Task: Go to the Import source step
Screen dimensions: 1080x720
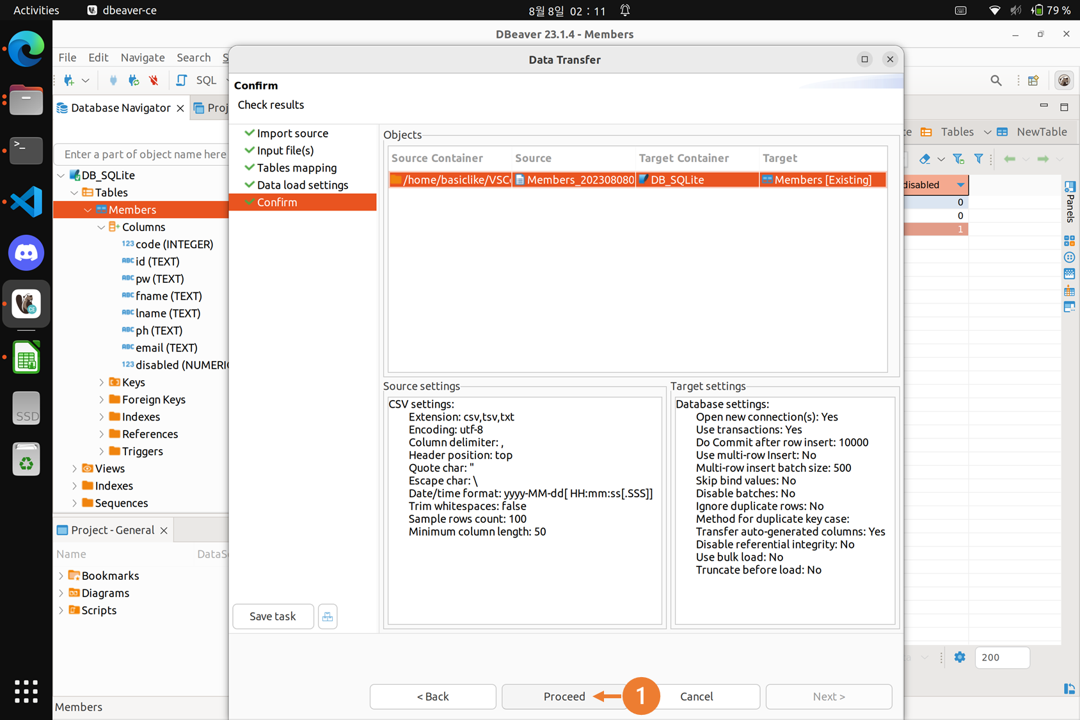Action: pyautogui.click(x=292, y=133)
